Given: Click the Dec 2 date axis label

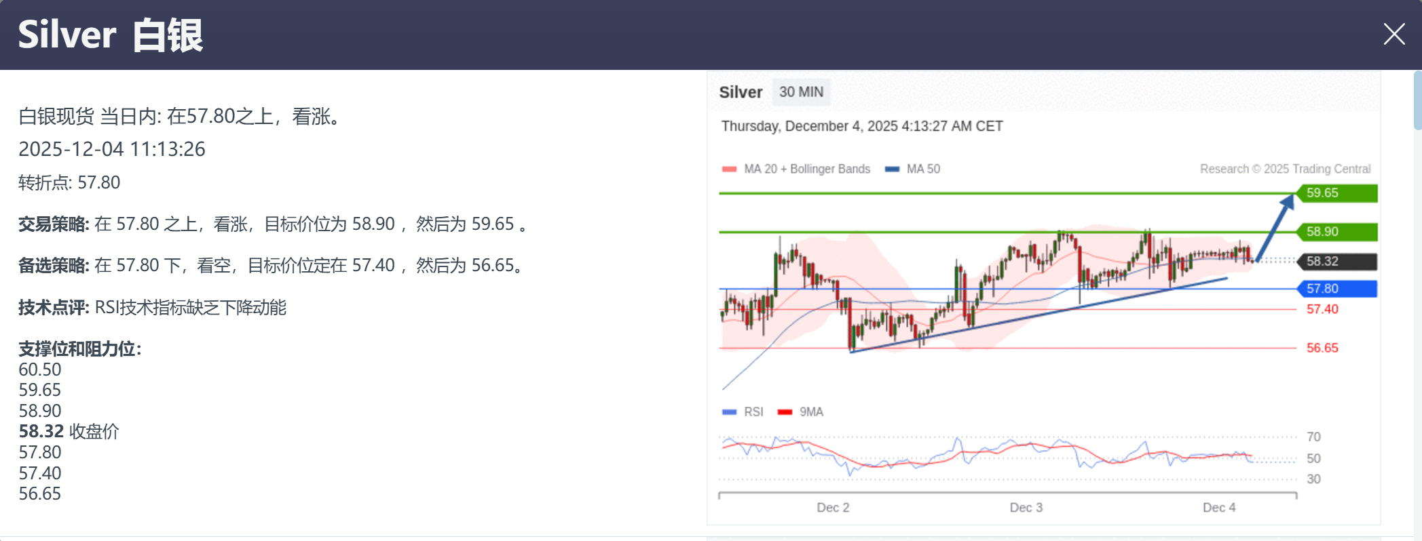Looking at the screenshot, I should pyautogui.click(x=833, y=508).
